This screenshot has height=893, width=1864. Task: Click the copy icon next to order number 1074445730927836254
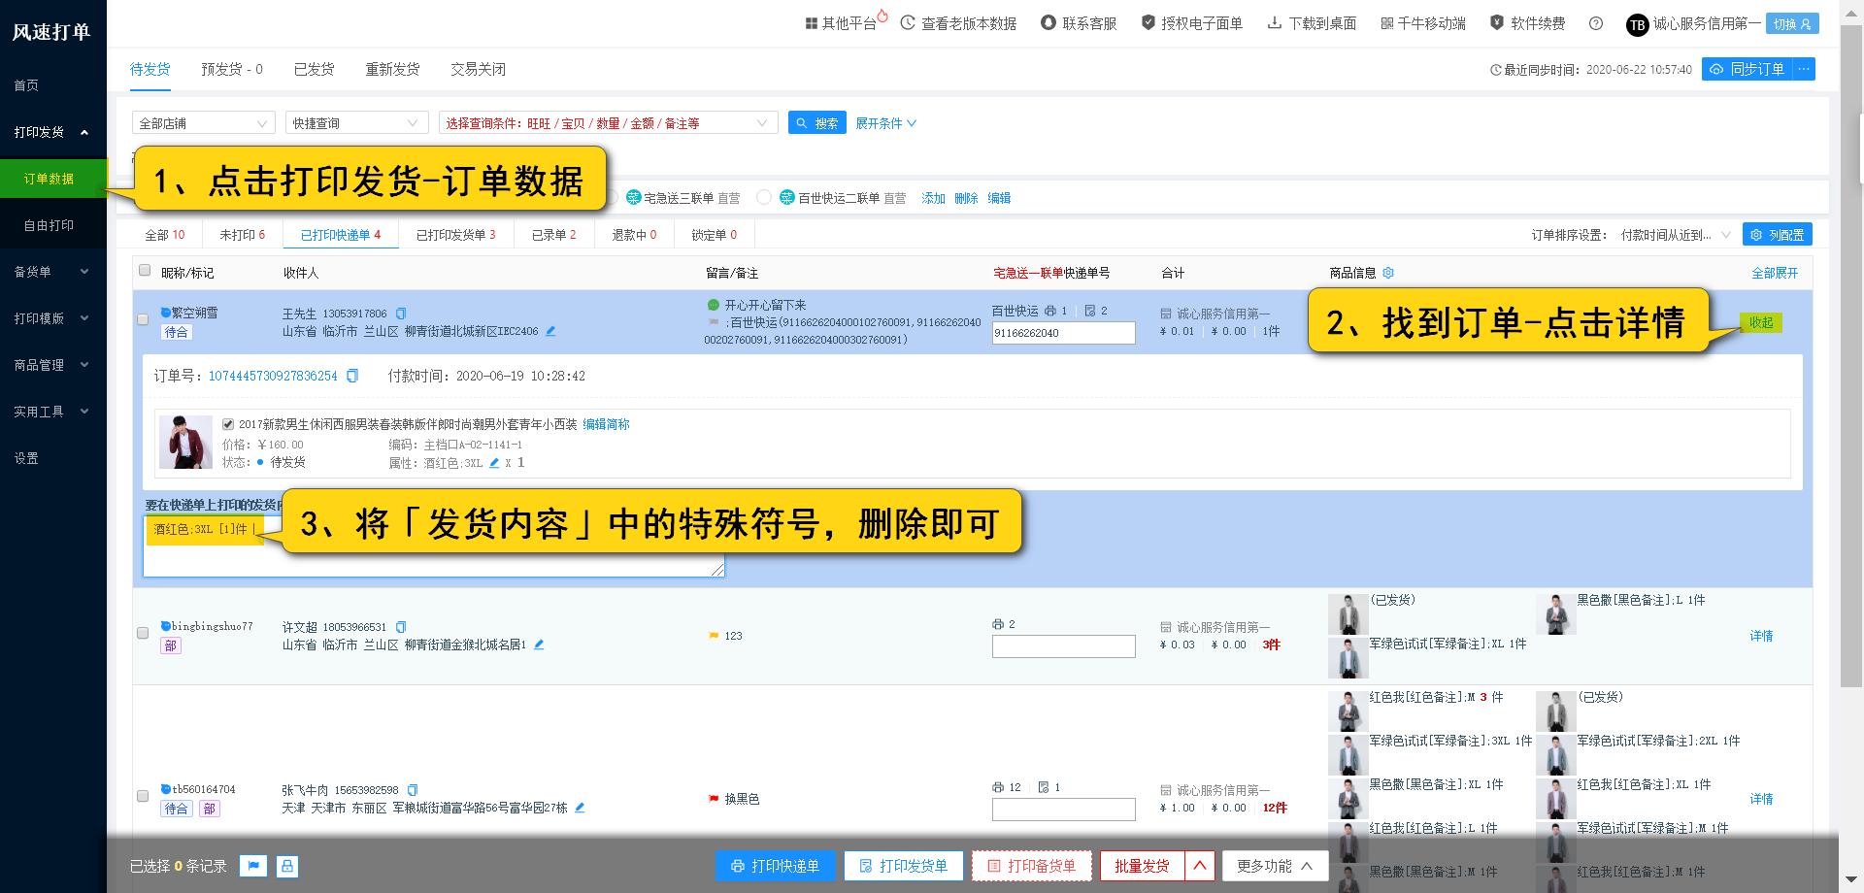[351, 376]
